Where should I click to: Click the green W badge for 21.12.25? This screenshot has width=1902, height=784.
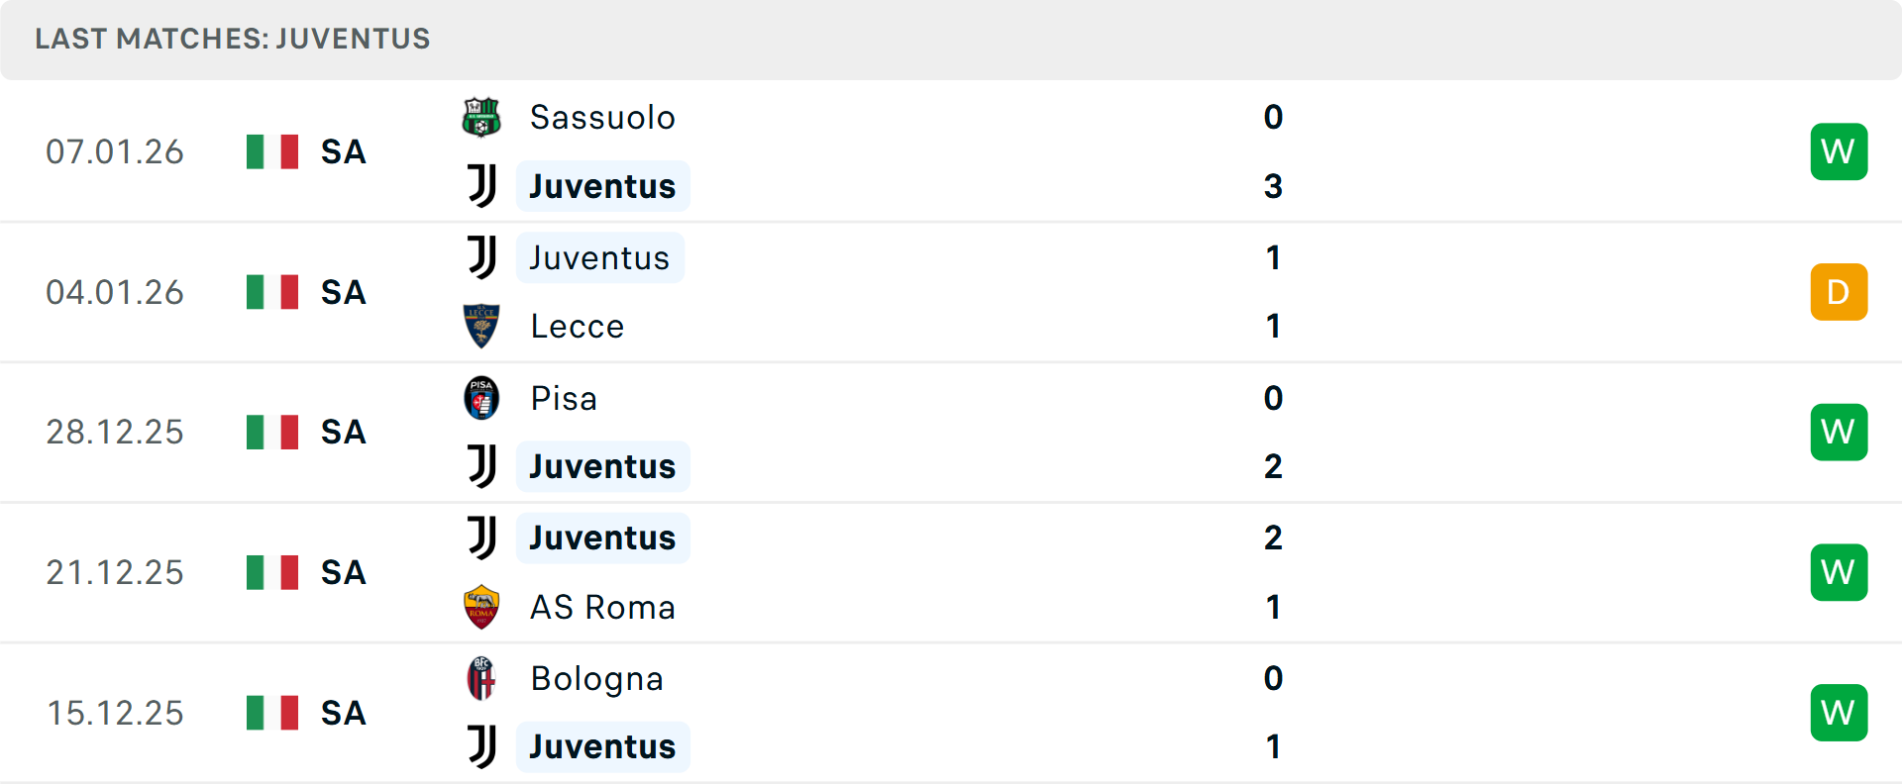(x=1839, y=572)
